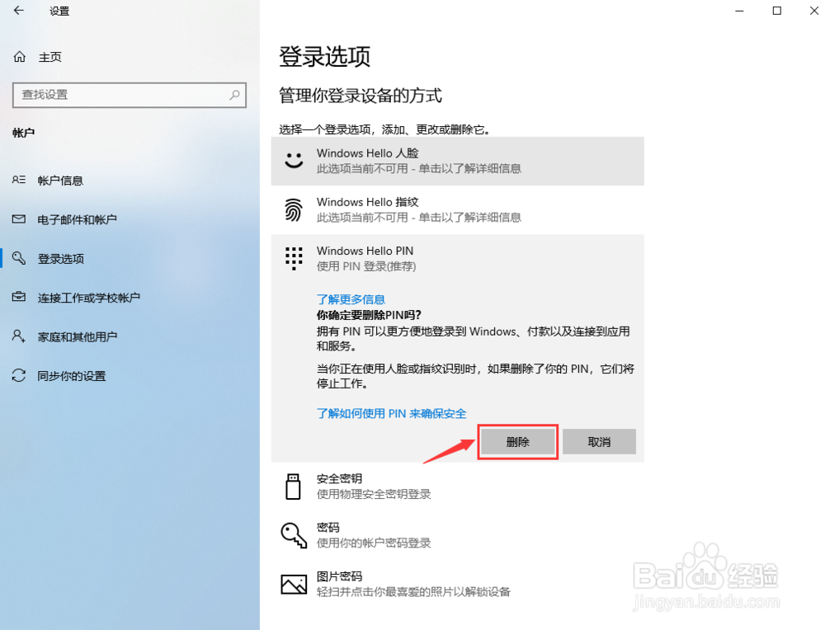Expand the Windows Hello 人脸 option
The image size is (825, 630).
pos(457,161)
